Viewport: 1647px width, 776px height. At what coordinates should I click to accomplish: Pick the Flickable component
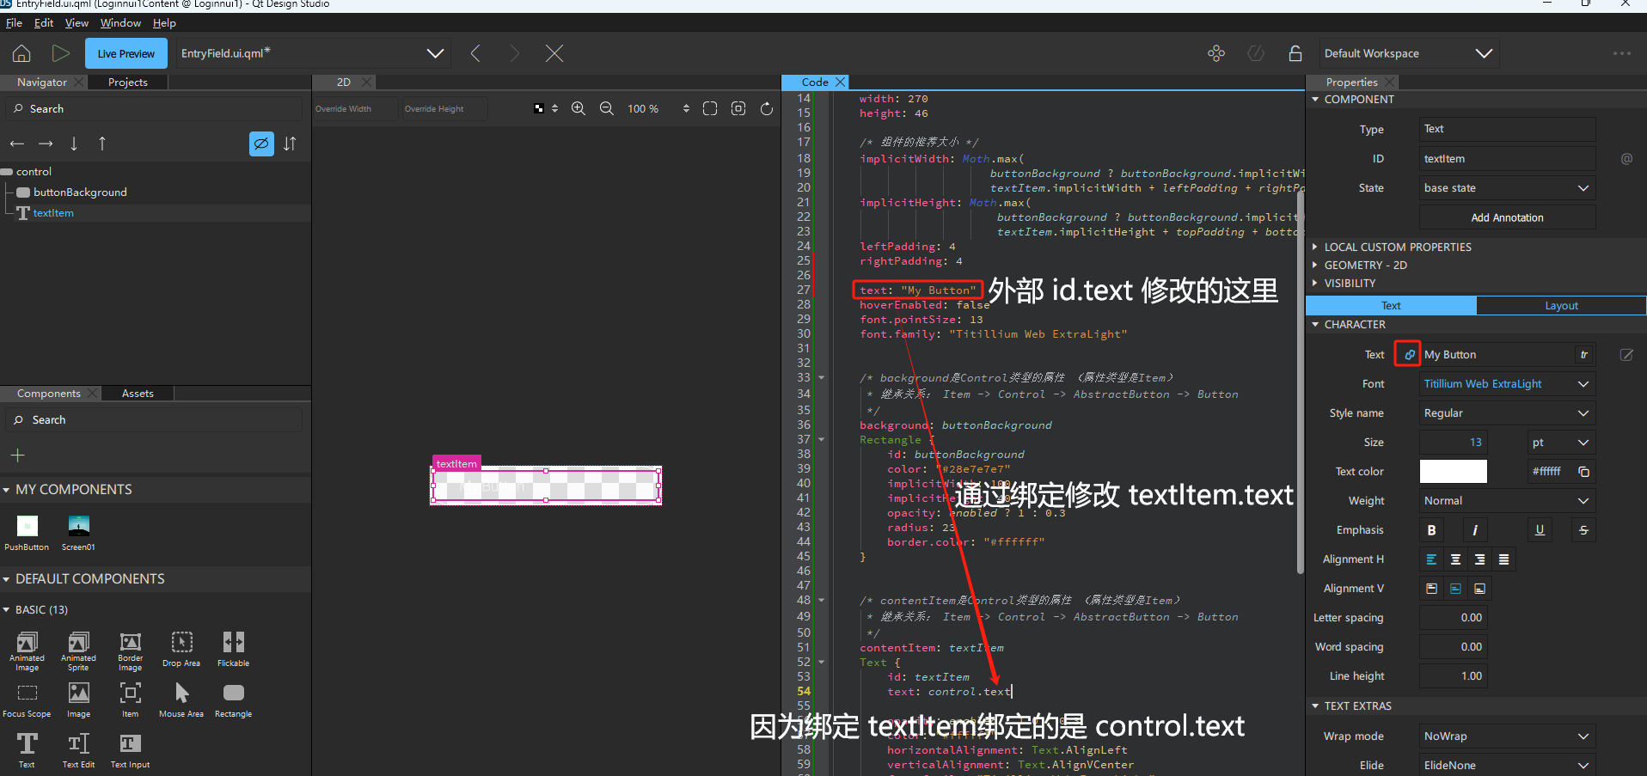[233, 650]
